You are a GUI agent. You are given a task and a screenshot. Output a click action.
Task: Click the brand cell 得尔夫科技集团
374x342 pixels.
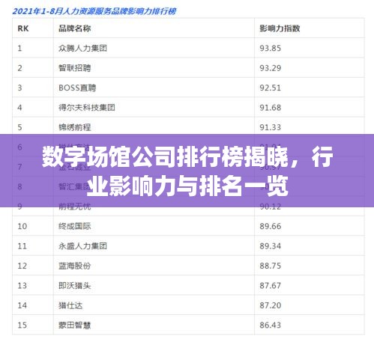tap(87, 108)
